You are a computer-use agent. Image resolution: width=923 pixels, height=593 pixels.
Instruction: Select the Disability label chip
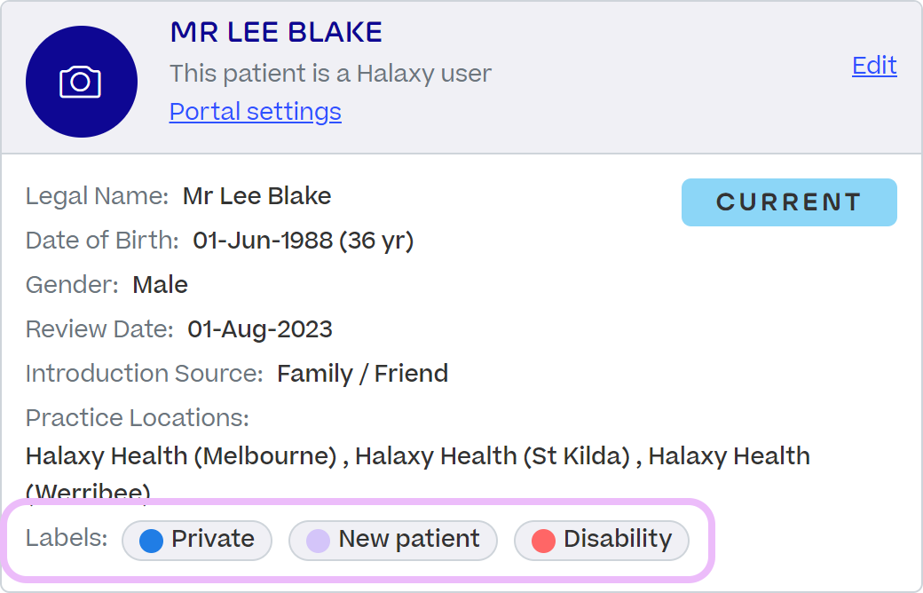(x=601, y=540)
